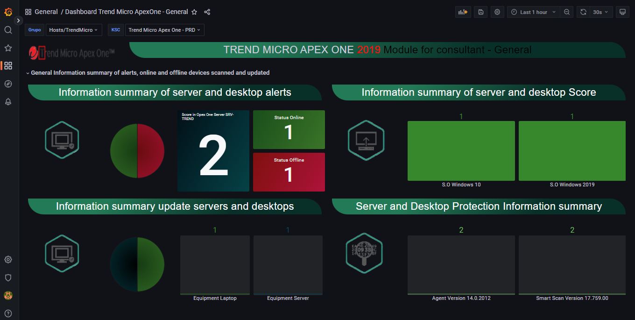Image resolution: width=635 pixels, height=320 pixels.
Task: Open Starred dashboards in the sidebar
Action: pyautogui.click(x=8, y=48)
